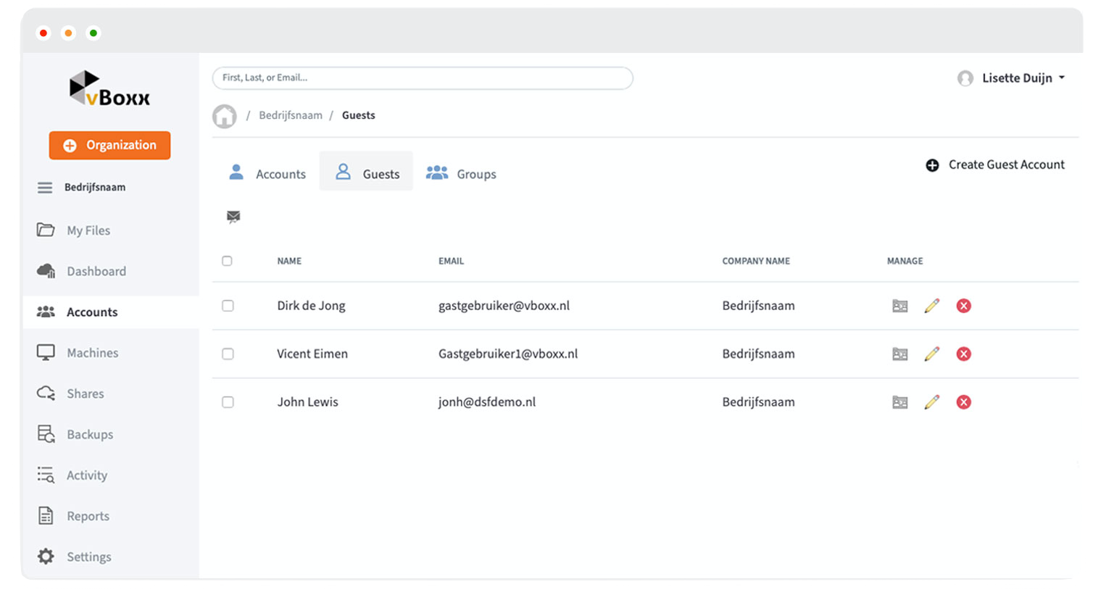1106x600 pixels.
Task: Toggle the select-all checkbox in header
Action: 227,261
